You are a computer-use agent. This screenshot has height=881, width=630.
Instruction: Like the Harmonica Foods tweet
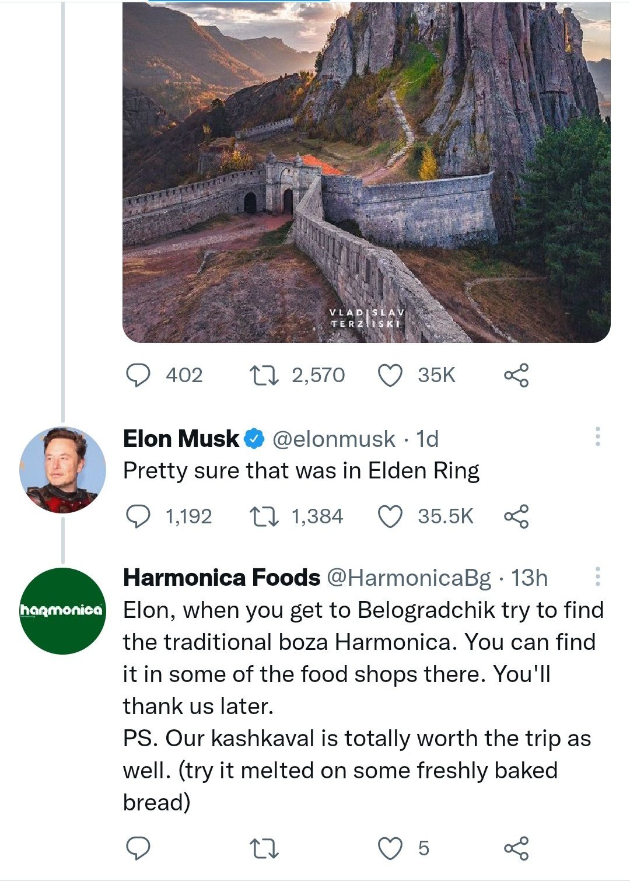(390, 848)
